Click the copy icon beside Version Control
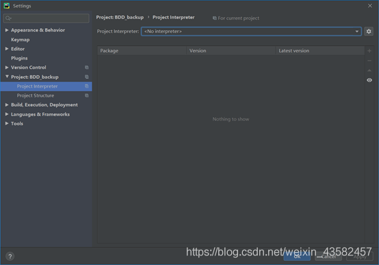379x265 pixels. (x=86, y=68)
